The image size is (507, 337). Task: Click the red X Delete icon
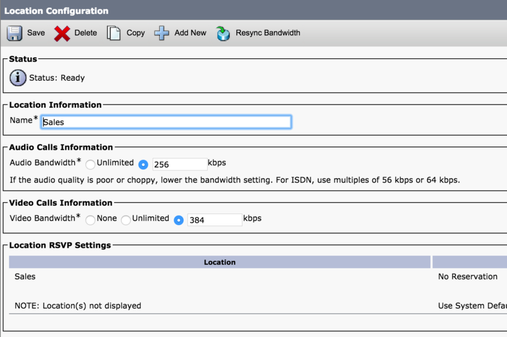point(62,34)
